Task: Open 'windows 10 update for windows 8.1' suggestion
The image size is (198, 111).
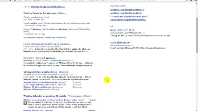Action: pos(48,7)
